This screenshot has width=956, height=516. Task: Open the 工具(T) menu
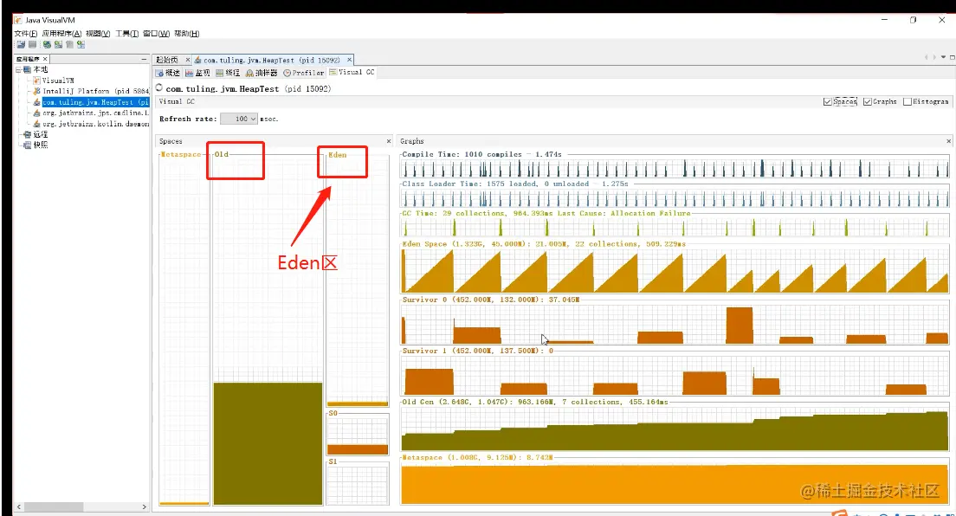[126, 34]
